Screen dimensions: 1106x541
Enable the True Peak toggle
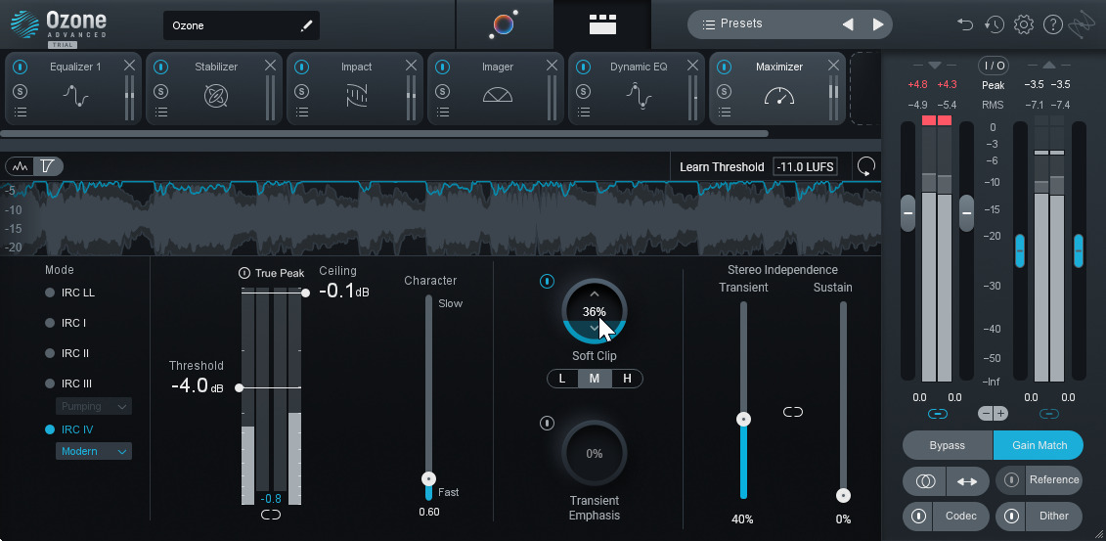[x=244, y=273]
